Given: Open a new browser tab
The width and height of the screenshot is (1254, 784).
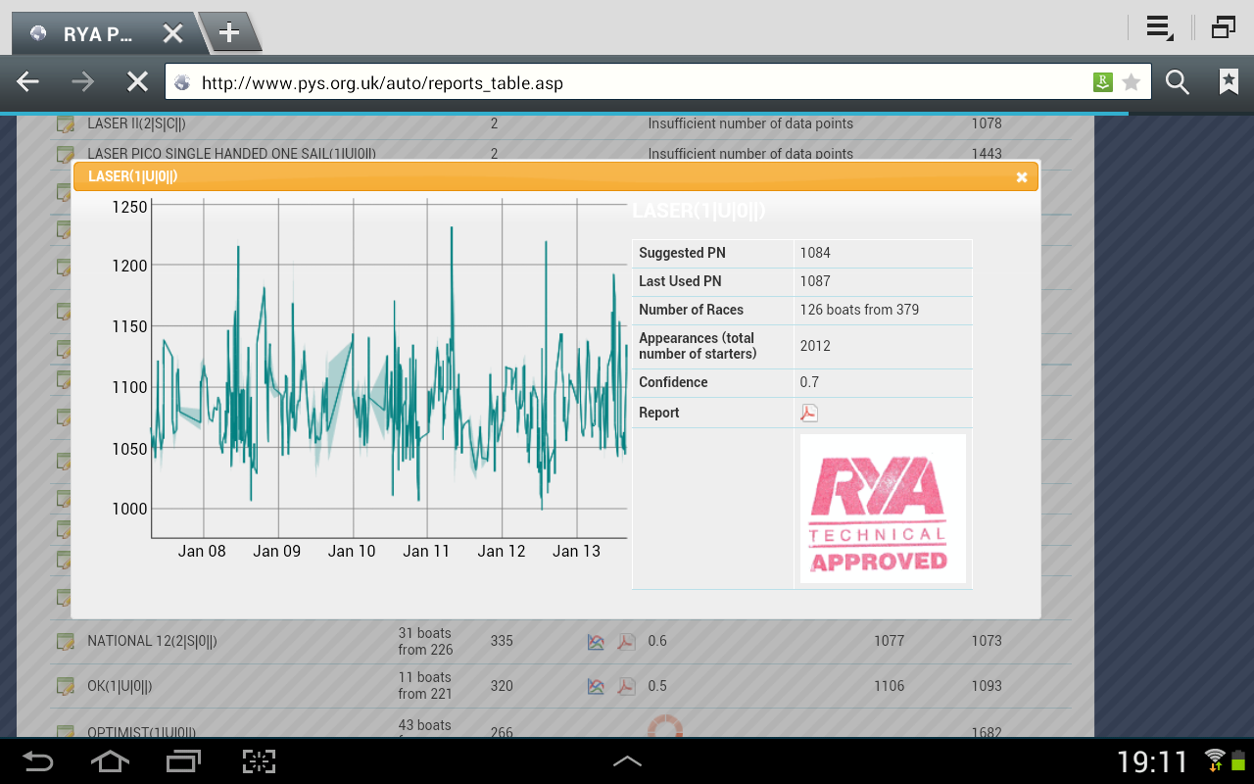Looking at the screenshot, I should pos(229,33).
